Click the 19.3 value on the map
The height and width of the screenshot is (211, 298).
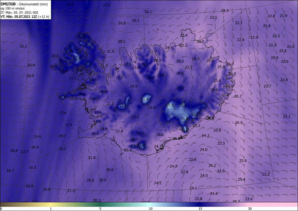coord(32,168)
